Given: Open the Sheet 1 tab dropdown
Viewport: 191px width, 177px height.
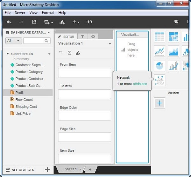Looking at the screenshot, I should [80, 169].
